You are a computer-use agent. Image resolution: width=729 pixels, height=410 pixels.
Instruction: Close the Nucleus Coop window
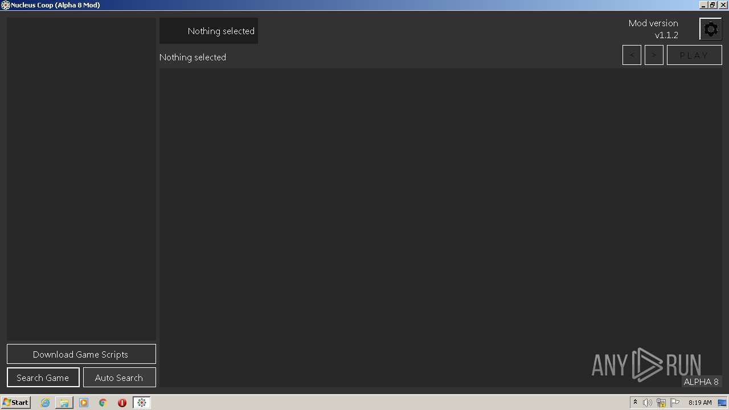pos(722,5)
